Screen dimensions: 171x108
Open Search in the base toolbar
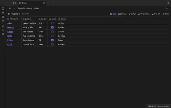(156, 14)
